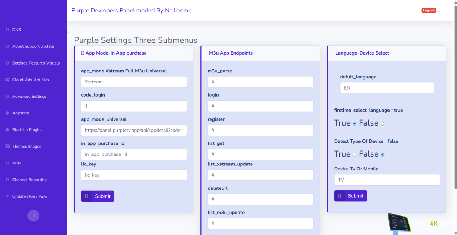The width and height of the screenshot is (457, 235).
Task: Submit the Language-Device Select form
Action: (351, 196)
